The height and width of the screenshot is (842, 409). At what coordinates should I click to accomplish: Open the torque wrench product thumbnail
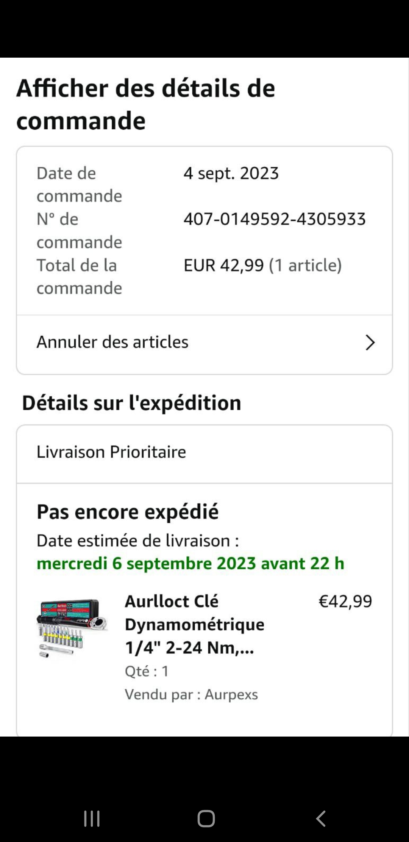pyautogui.click(x=72, y=628)
